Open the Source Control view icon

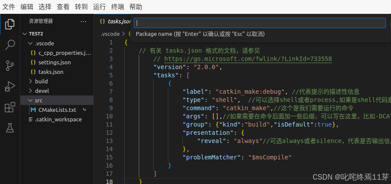click(10, 66)
